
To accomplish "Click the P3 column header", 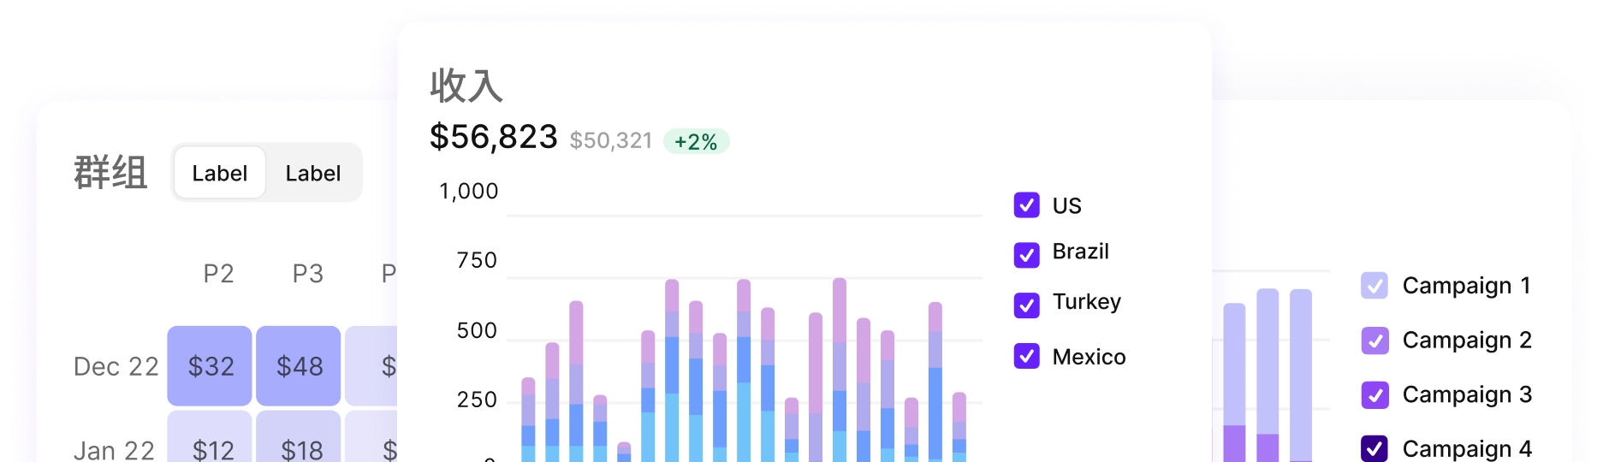I will point(308,274).
